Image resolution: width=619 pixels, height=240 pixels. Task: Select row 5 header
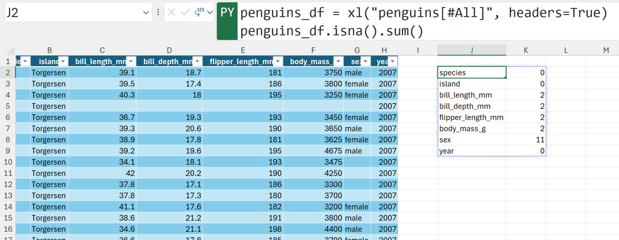pyautogui.click(x=7, y=106)
